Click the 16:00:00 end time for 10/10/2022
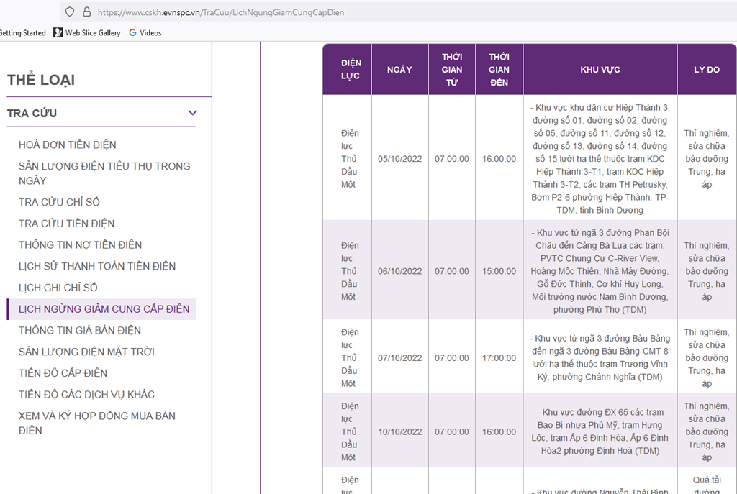 tap(499, 431)
